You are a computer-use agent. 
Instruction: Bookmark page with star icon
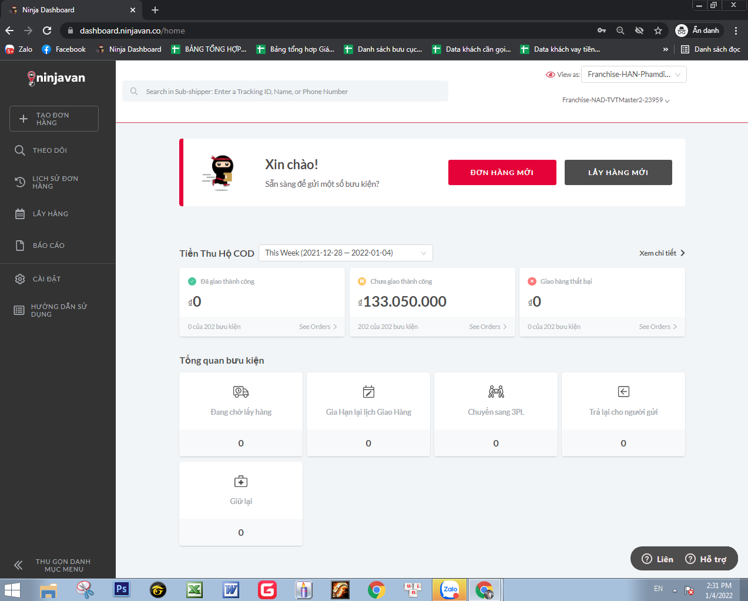658,31
